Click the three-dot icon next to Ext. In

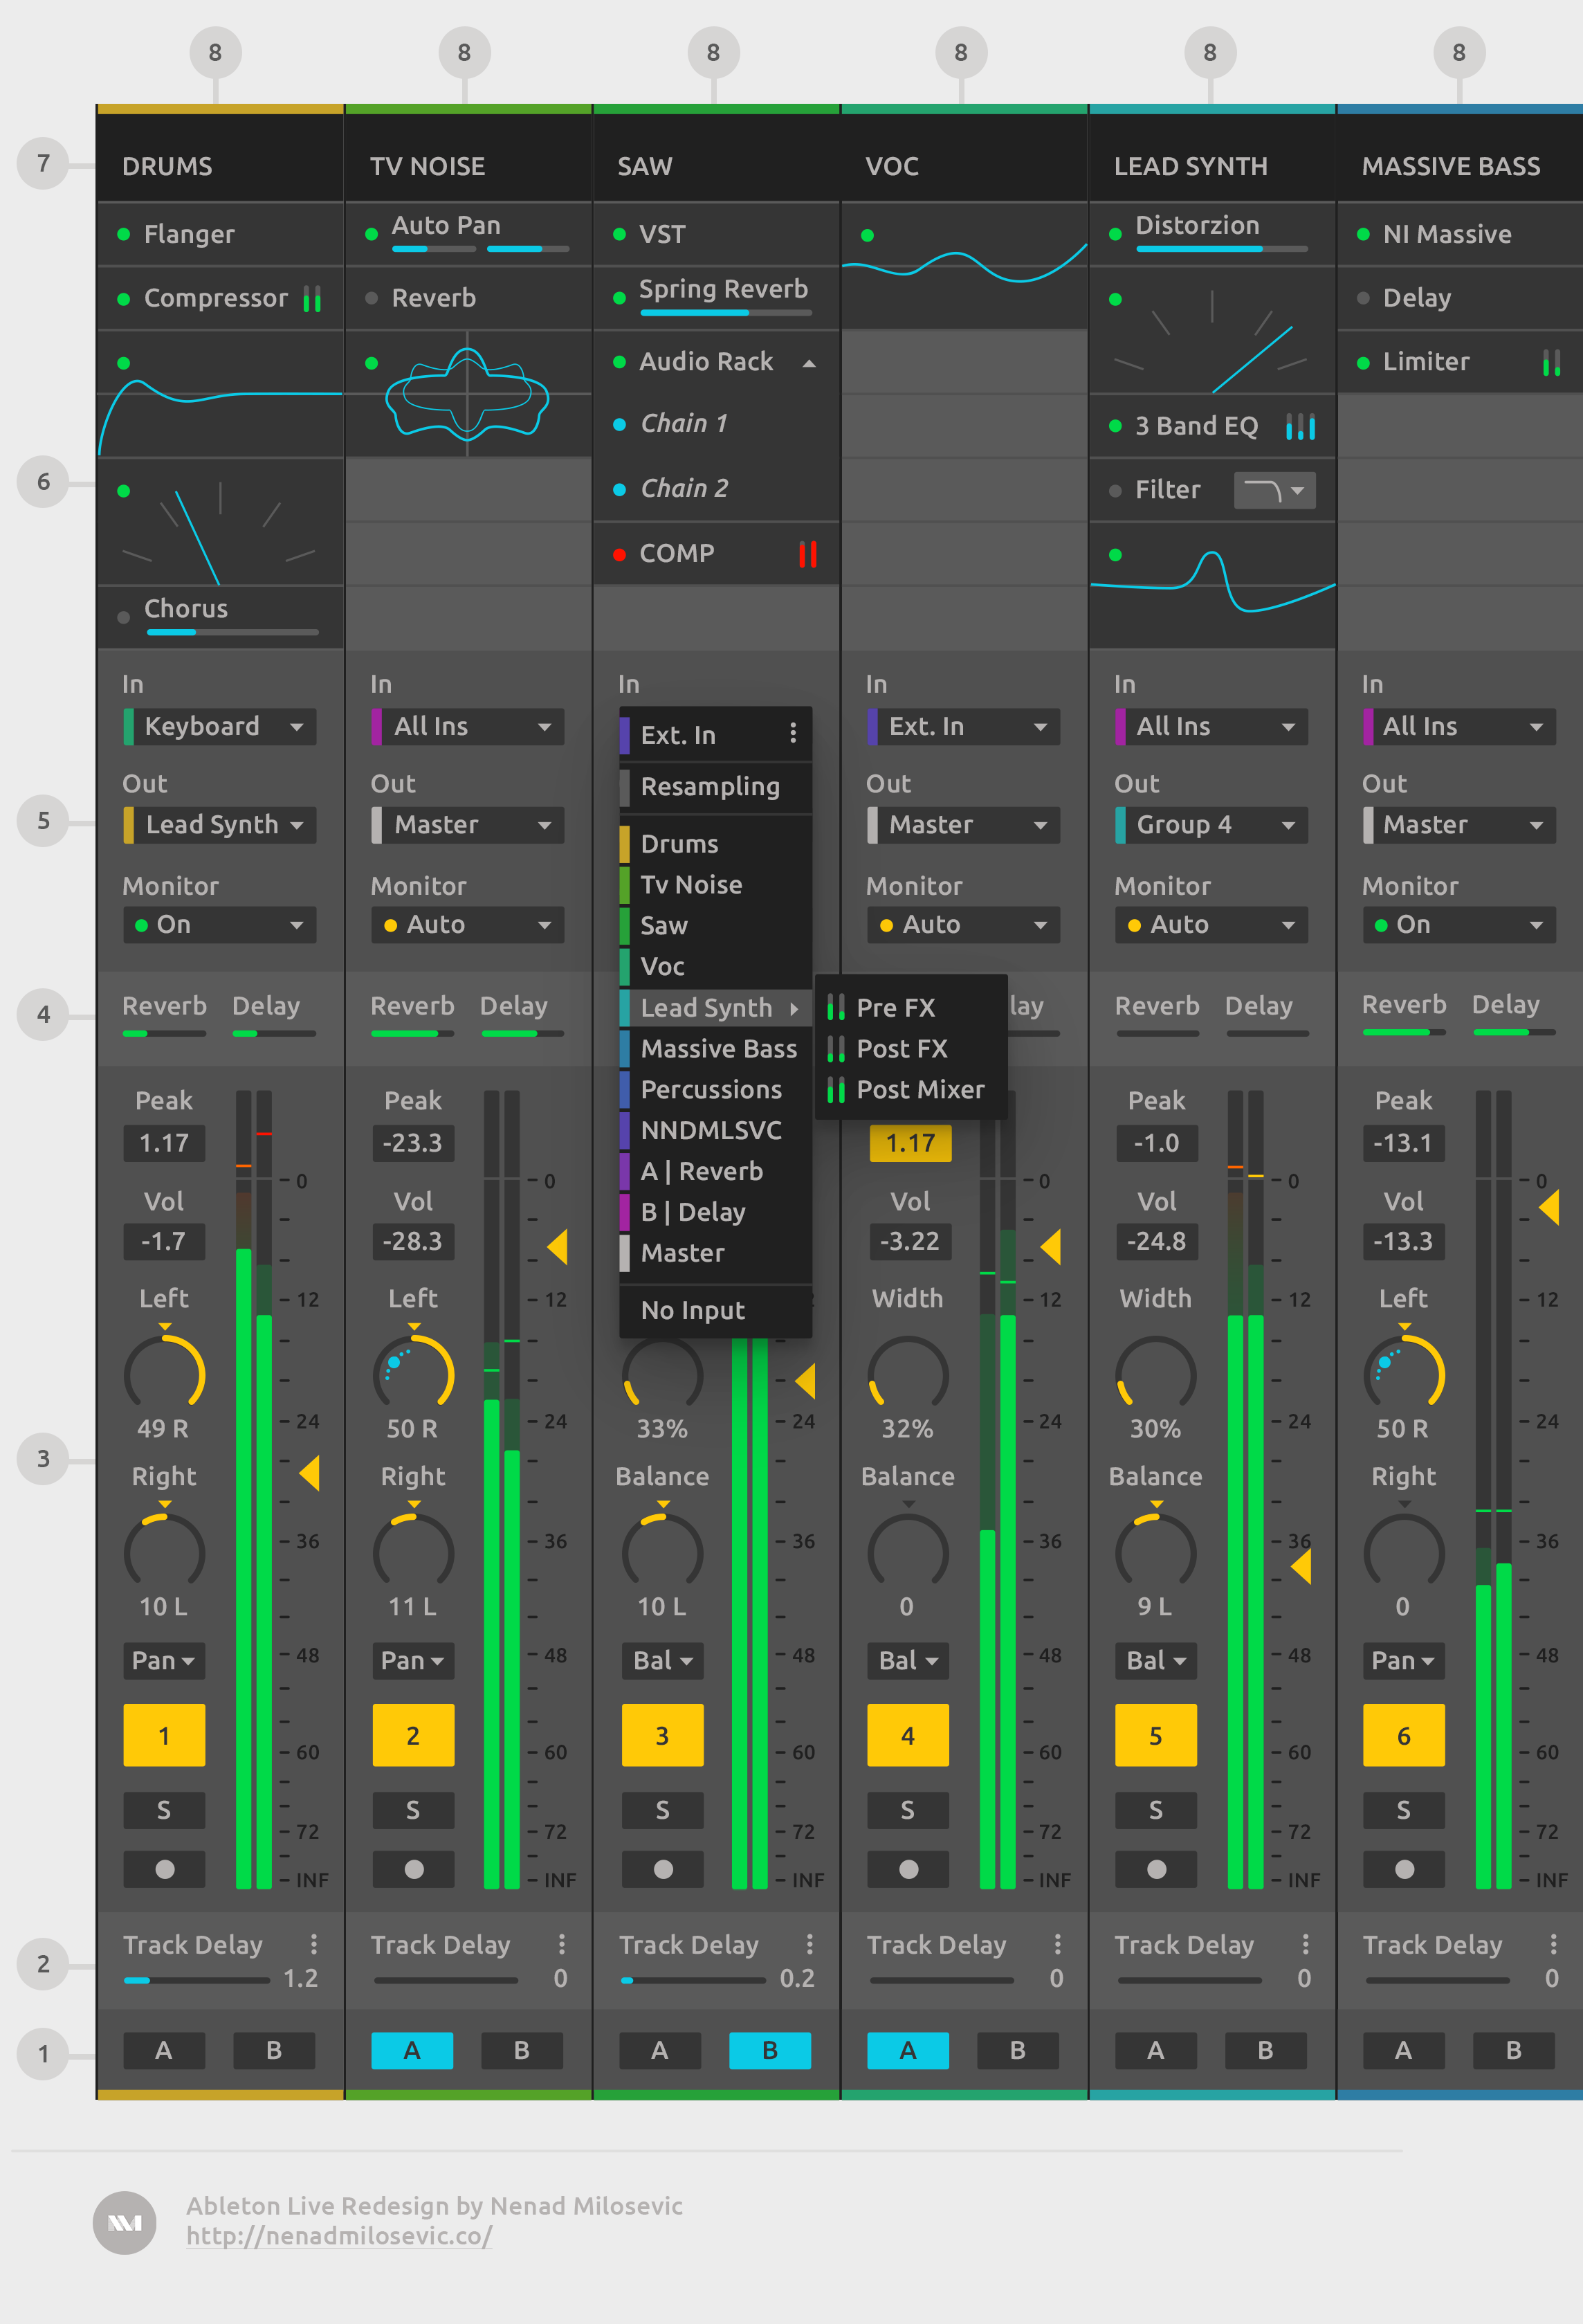[x=793, y=733]
